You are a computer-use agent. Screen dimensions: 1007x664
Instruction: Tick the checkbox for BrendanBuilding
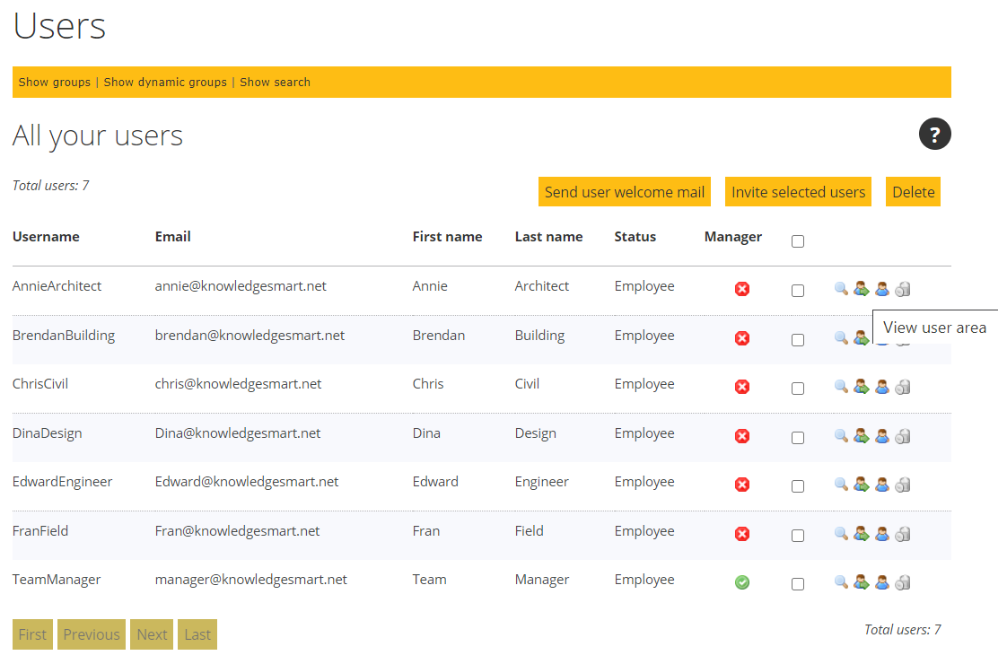pyautogui.click(x=798, y=340)
